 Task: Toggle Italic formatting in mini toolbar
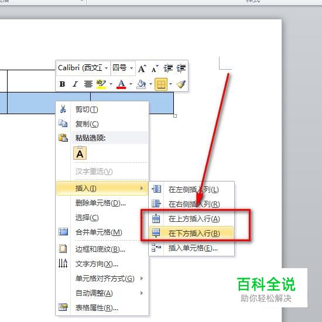[x=75, y=84]
